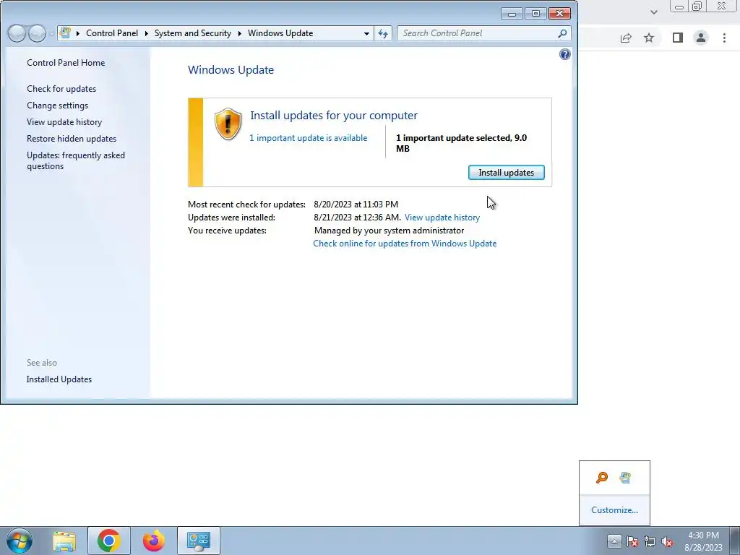
Task: Click the orange magnifier icon in the tray popup
Action: coord(602,478)
